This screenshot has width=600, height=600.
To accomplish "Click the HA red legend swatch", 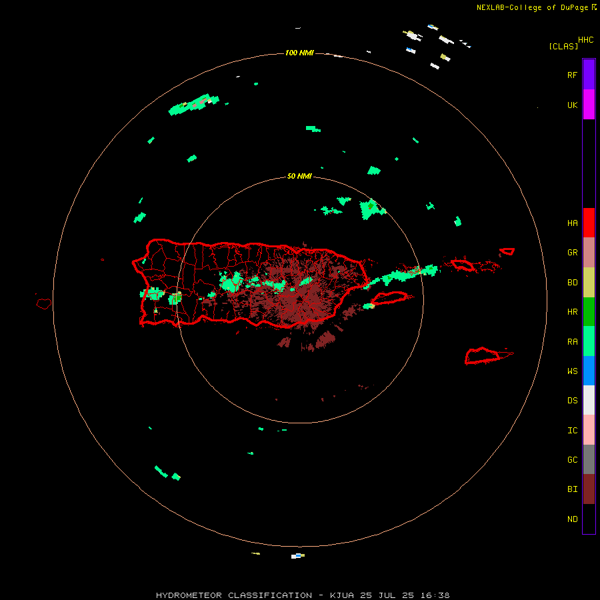I will pos(589,223).
